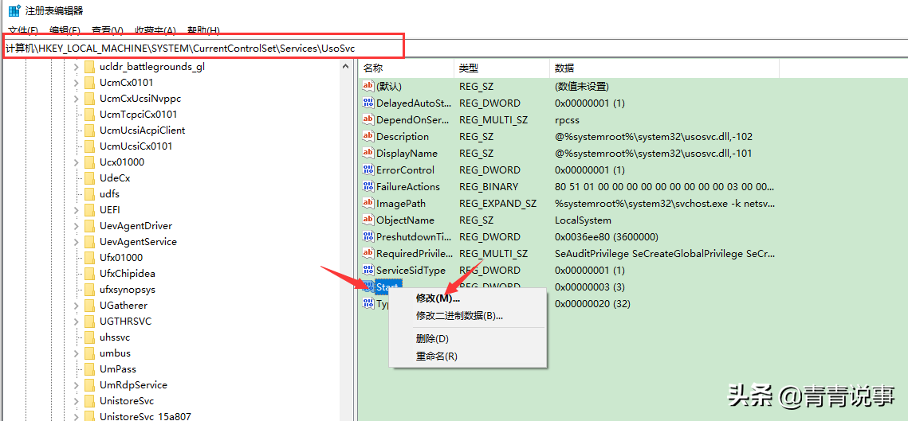Click the FailureActions binary value icon
Viewport: 908px width, 421px height.
click(368, 186)
